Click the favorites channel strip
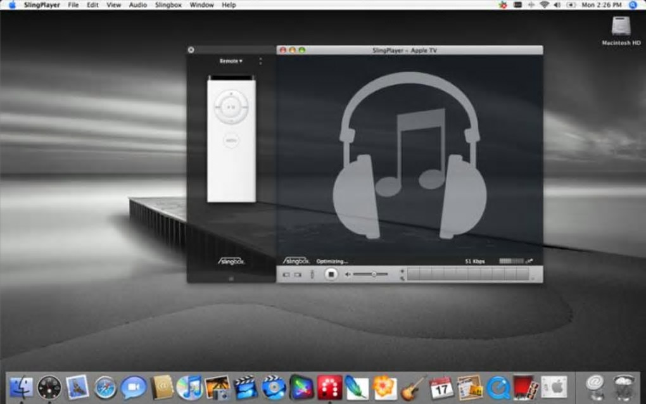 coord(467,274)
